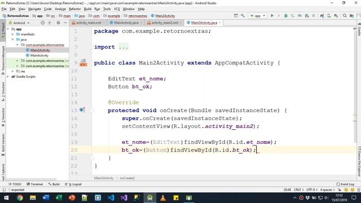Click the yellow warning marker on the error stripe

click(x=355, y=114)
